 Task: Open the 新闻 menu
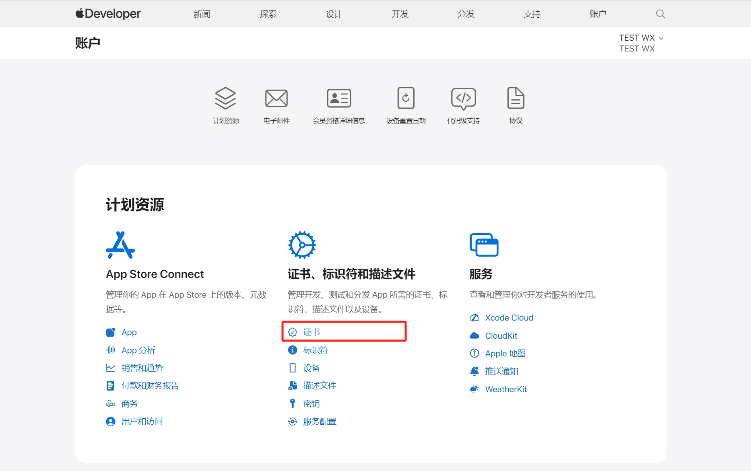click(202, 14)
